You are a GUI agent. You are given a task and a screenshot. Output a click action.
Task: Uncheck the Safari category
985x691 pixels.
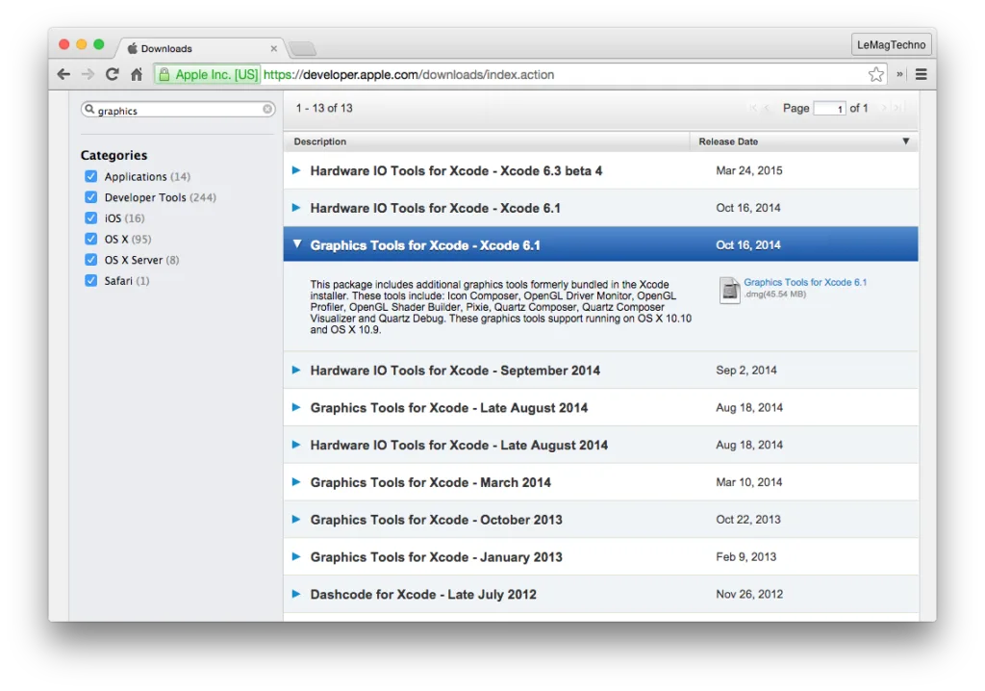(91, 280)
